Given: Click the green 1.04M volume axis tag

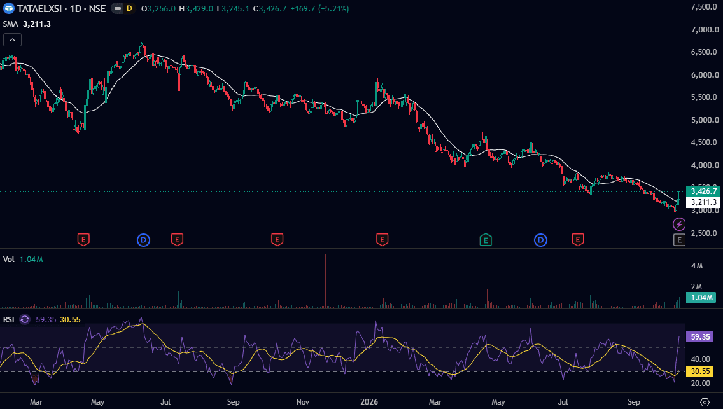Looking at the screenshot, I should [x=701, y=298].
